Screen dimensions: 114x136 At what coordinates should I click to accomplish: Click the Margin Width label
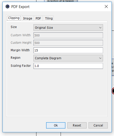20,50
